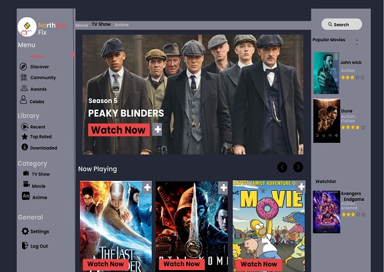The width and height of the screenshot is (384, 272).
Task: Open Celebs via the person icon
Action: (x=23, y=100)
